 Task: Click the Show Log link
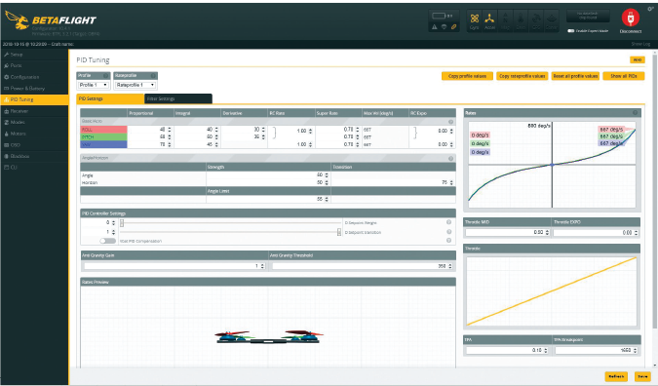pos(640,44)
